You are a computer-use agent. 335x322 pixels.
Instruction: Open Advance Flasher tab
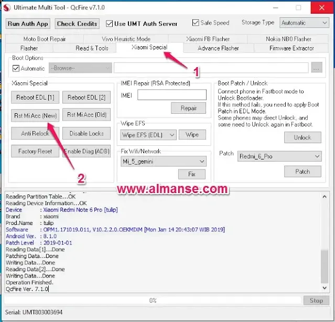click(218, 48)
